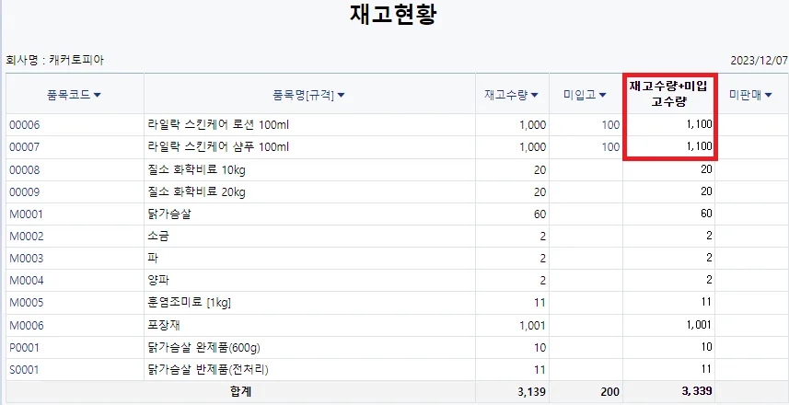
Task: Select the 재고수량+미입고수량 column header
Action: (668, 94)
